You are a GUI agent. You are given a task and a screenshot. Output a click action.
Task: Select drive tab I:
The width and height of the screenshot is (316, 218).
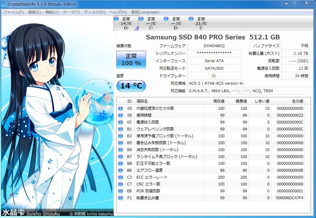pos(201,23)
